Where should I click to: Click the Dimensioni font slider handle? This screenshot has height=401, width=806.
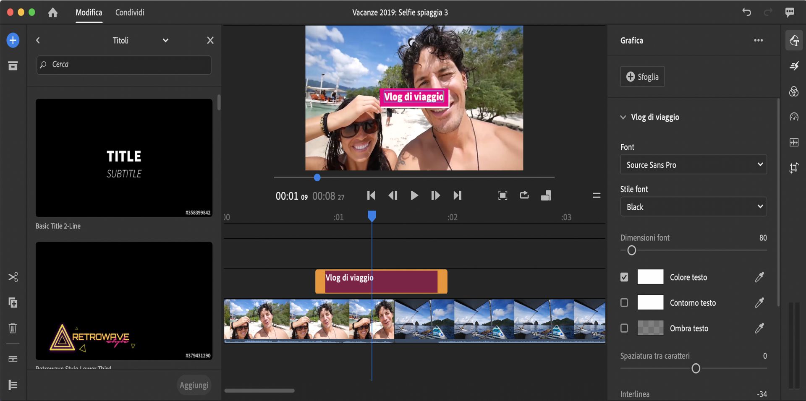(x=631, y=250)
